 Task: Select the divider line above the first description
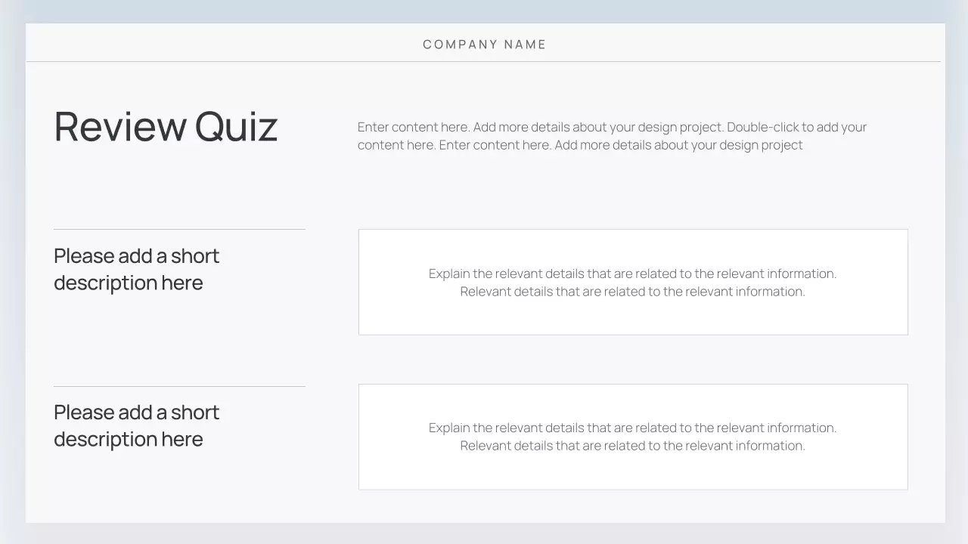tap(179, 229)
